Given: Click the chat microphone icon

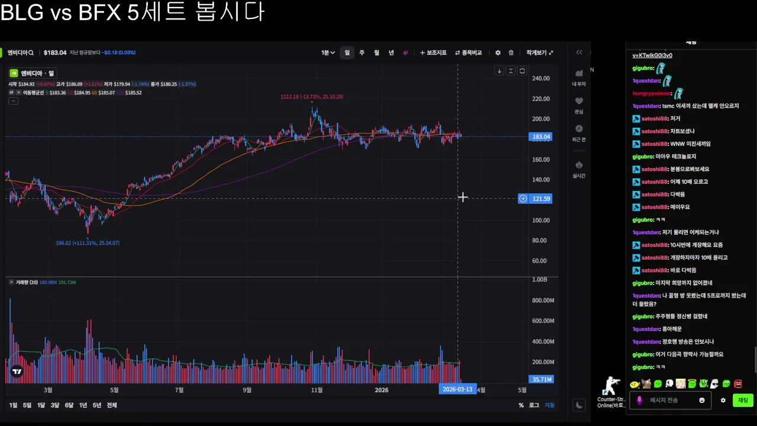Looking at the screenshot, I should [x=639, y=401].
